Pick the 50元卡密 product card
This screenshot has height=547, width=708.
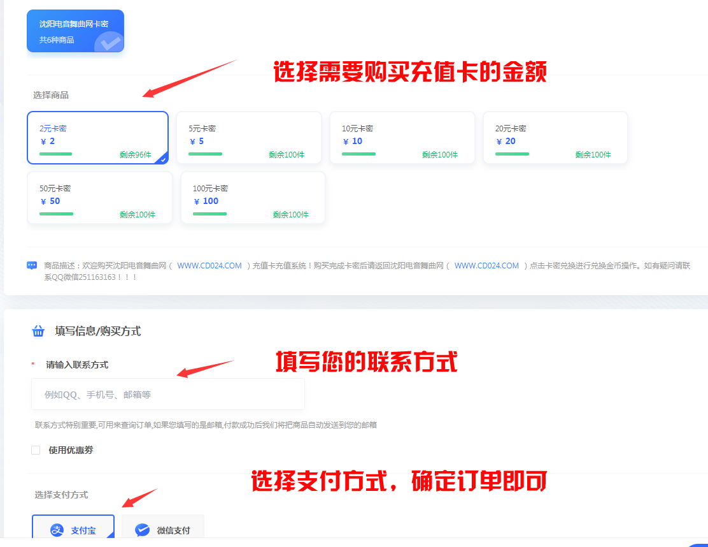pyautogui.click(x=99, y=198)
